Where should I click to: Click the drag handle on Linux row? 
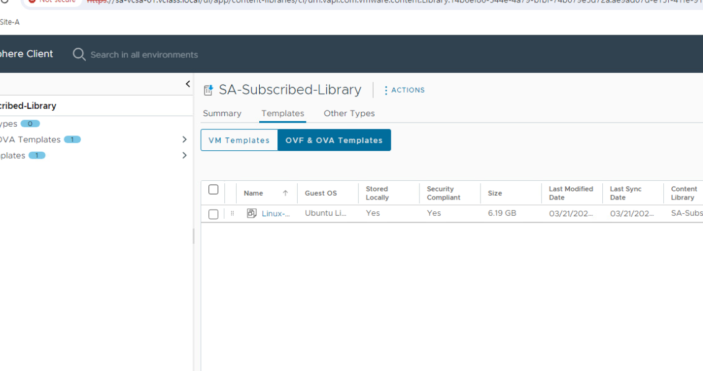tap(232, 213)
